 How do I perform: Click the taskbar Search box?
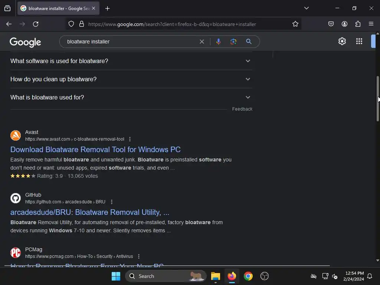pos(166,276)
